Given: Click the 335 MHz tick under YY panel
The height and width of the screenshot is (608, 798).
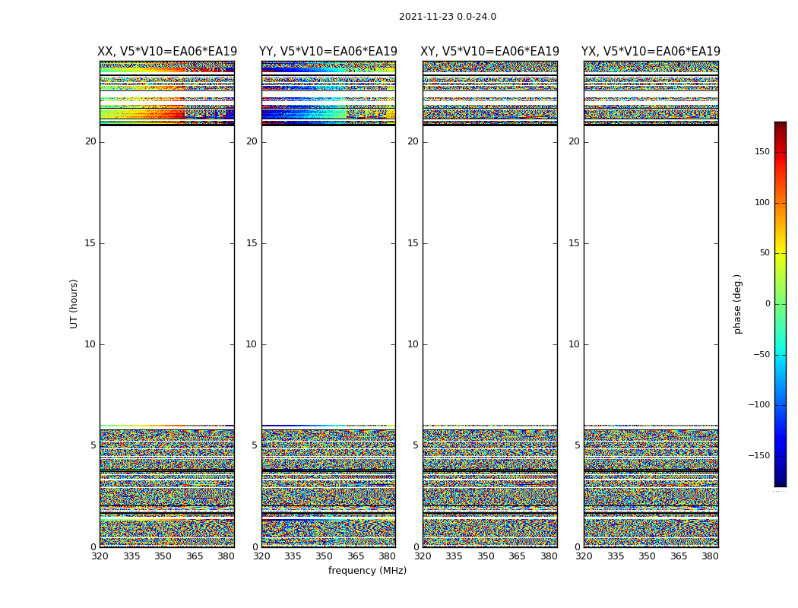Looking at the screenshot, I should [293, 556].
